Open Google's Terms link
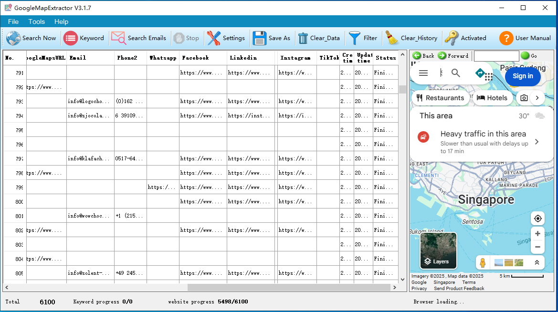 469,282
